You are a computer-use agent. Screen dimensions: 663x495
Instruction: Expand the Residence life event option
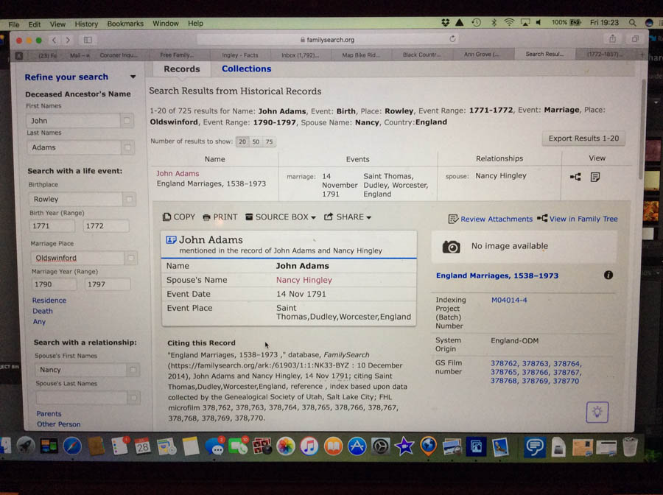49,300
